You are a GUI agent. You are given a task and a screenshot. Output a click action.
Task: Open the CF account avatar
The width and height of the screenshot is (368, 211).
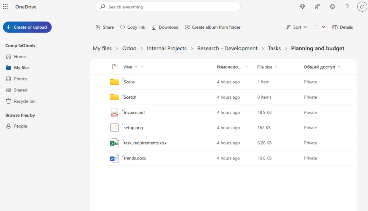[x=362, y=7]
